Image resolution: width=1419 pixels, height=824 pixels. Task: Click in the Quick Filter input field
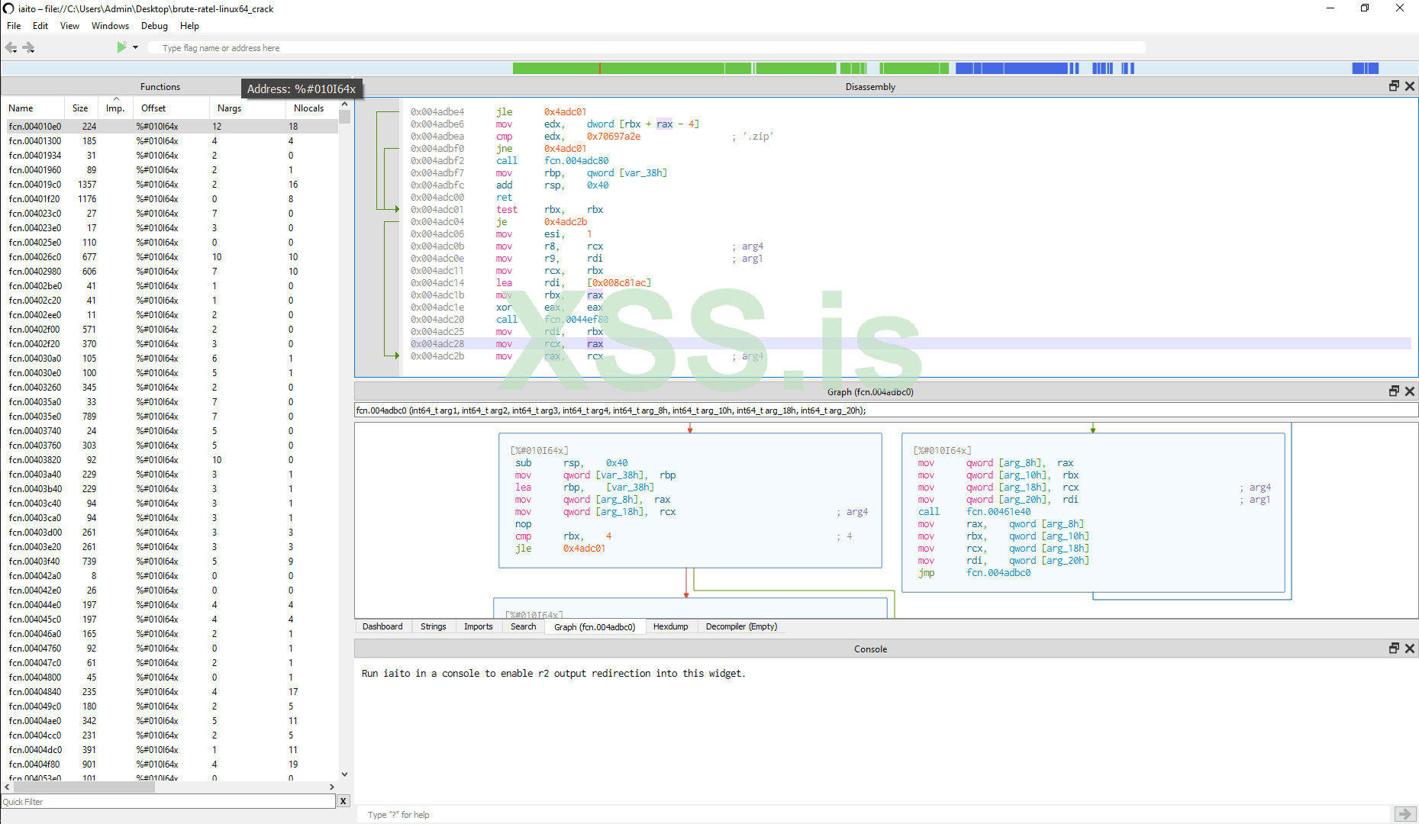(x=168, y=801)
